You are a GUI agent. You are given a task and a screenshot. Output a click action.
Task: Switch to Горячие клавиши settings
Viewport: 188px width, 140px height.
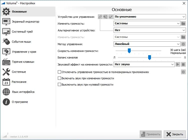click(x=23, y=62)
